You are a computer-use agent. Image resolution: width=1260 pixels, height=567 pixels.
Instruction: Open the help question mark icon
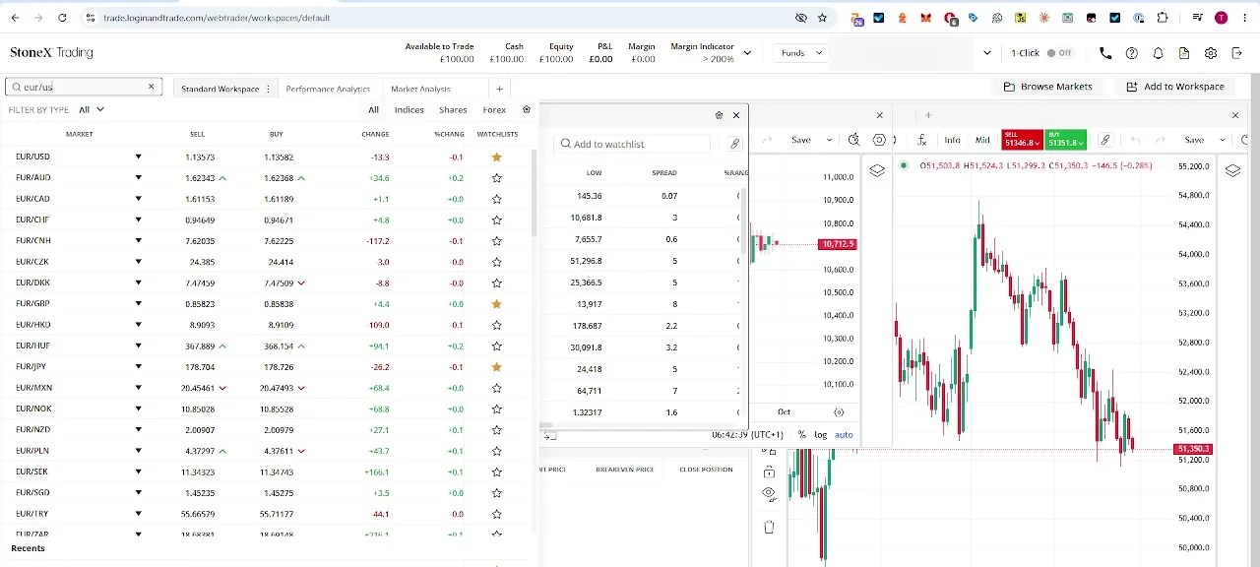point(1132,53)
